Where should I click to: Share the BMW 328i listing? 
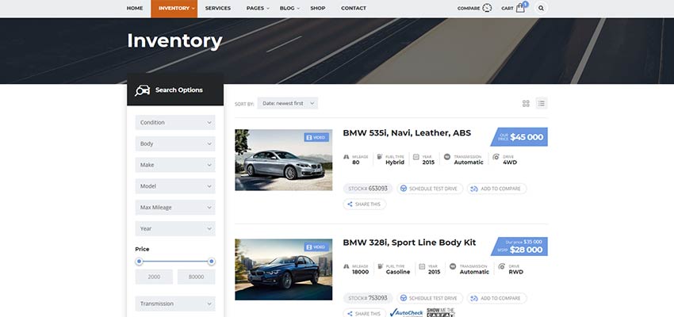[365, 314]
